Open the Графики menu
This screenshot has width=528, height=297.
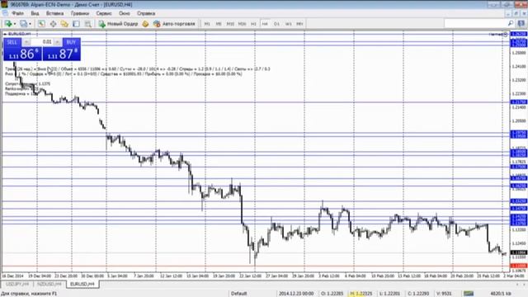click(x=80, y=13)
